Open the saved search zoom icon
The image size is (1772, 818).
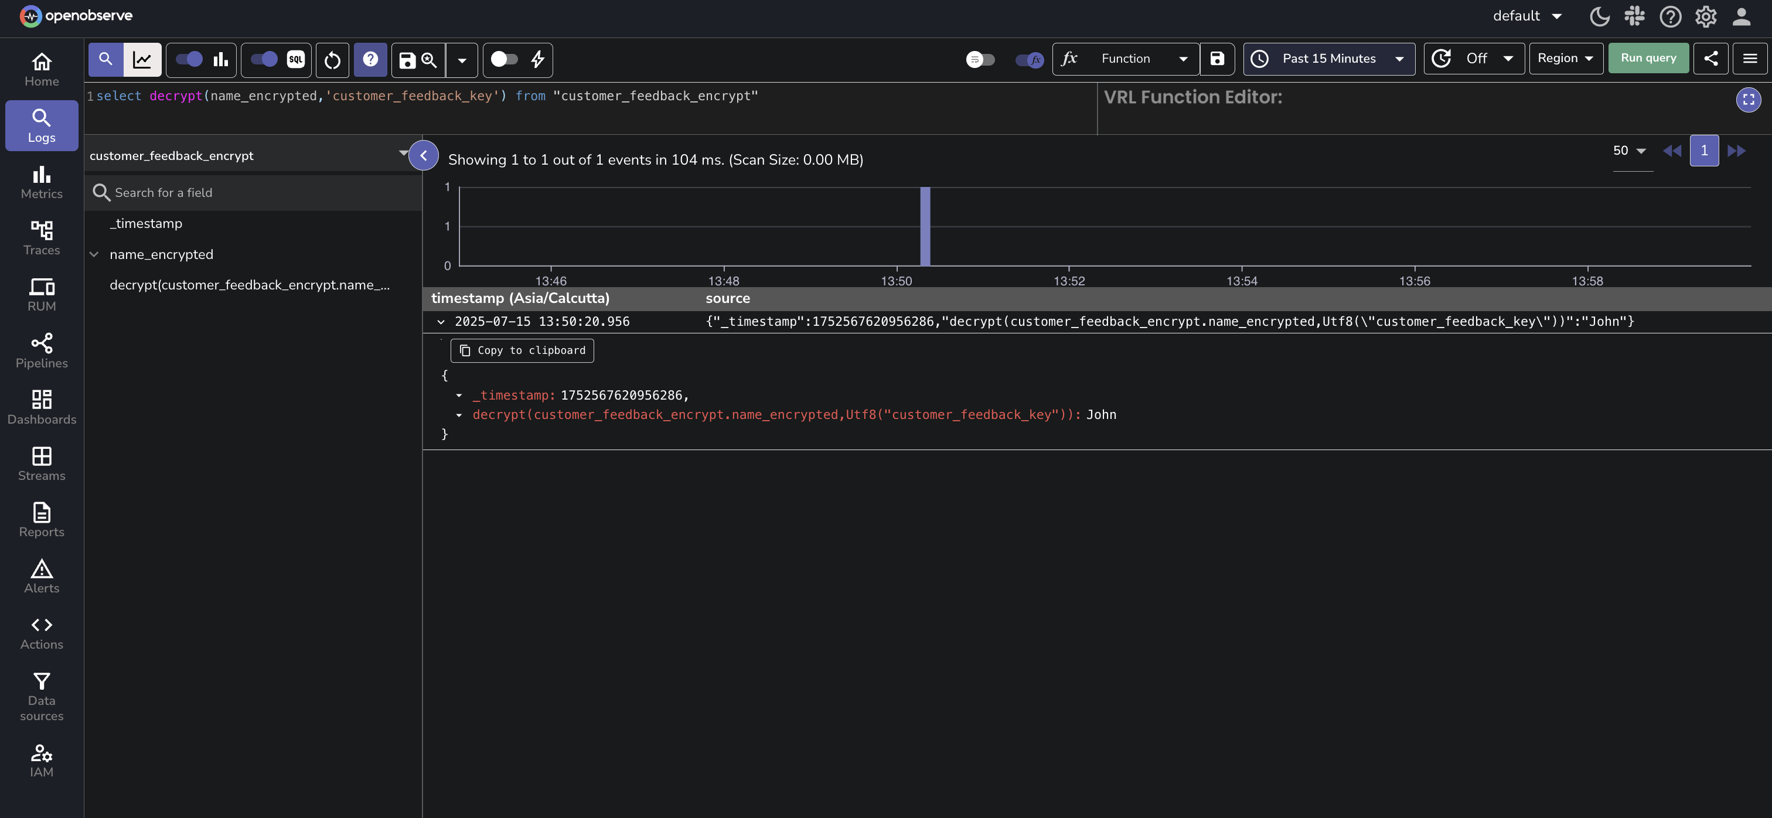[428, 60]
